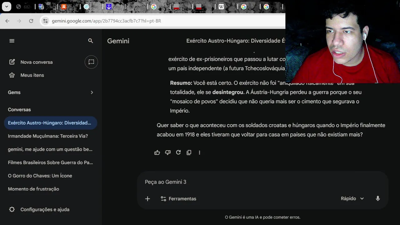
Task: Open temporary chat dashed-square icon
Action: click(91, 62)
